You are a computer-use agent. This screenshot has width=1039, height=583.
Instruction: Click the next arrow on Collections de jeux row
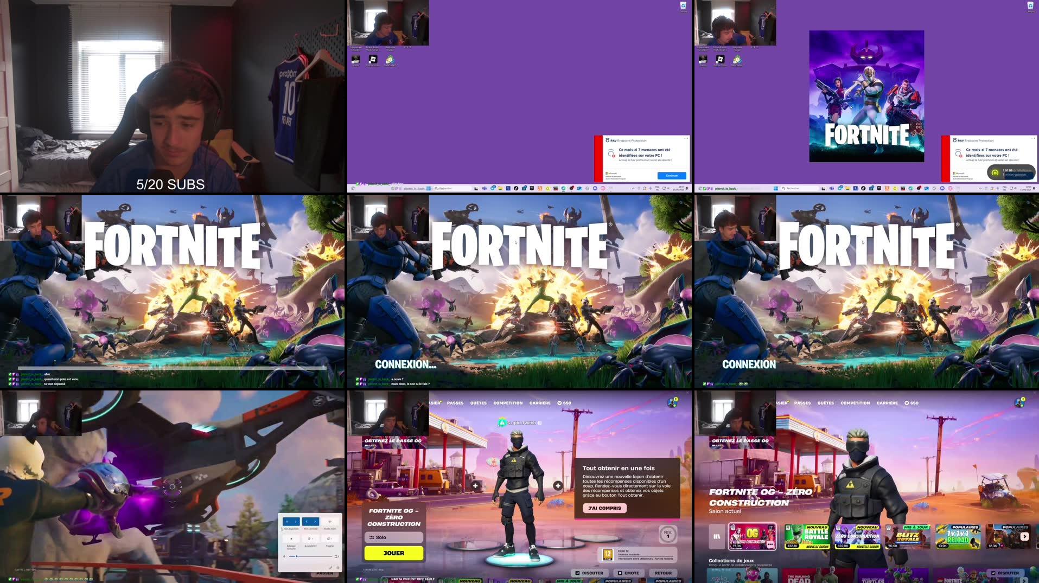tap(1024, 580)
